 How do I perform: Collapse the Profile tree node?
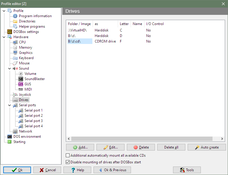pyautogui.click(x=4, y=11)
